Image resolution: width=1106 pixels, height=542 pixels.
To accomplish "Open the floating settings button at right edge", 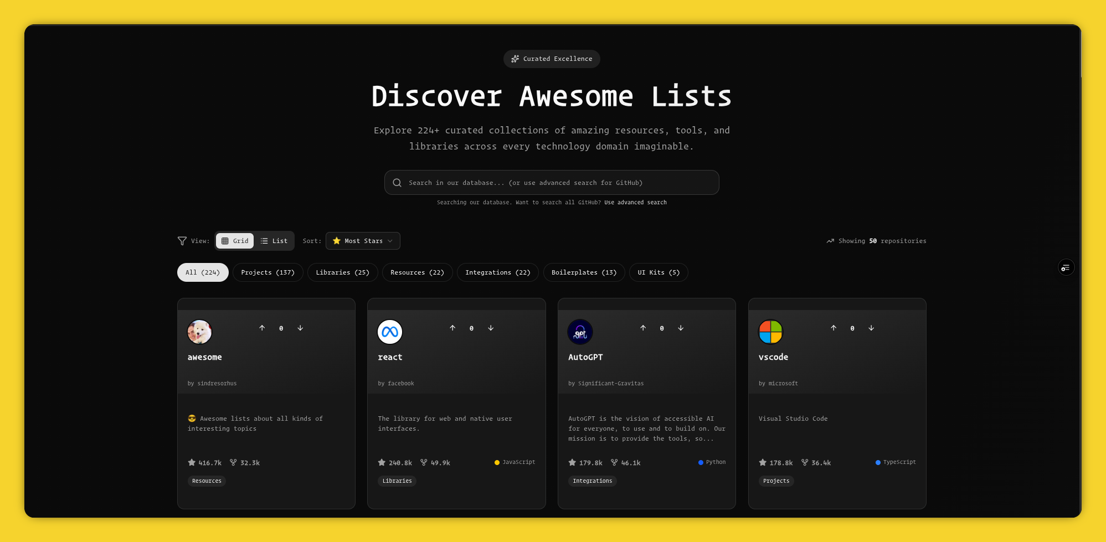I will tap(1066, 268).
